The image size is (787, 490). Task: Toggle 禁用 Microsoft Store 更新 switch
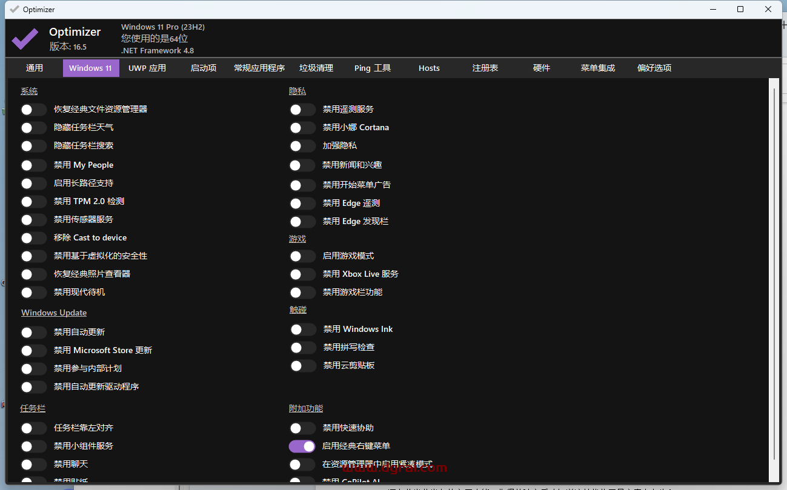(x=33, y=351)
